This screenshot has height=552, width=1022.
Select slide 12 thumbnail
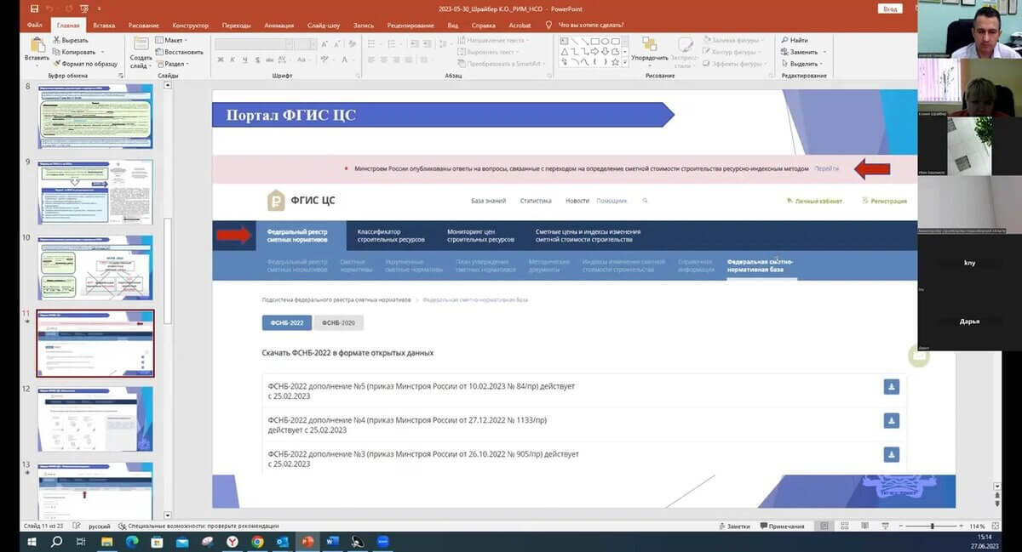(x=95, y=419)
